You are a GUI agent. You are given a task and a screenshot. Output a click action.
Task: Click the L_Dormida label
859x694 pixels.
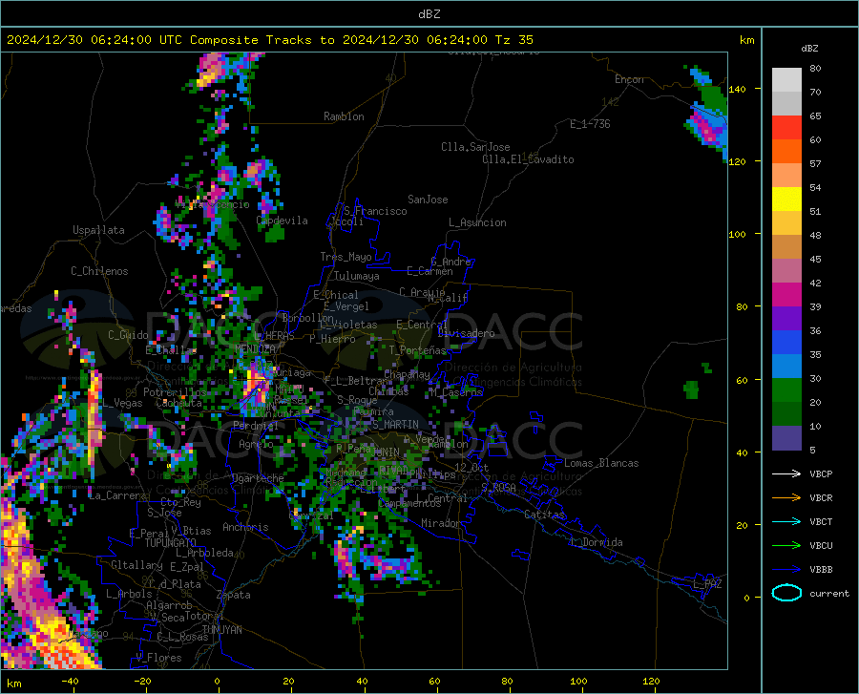tap(596, 542)
